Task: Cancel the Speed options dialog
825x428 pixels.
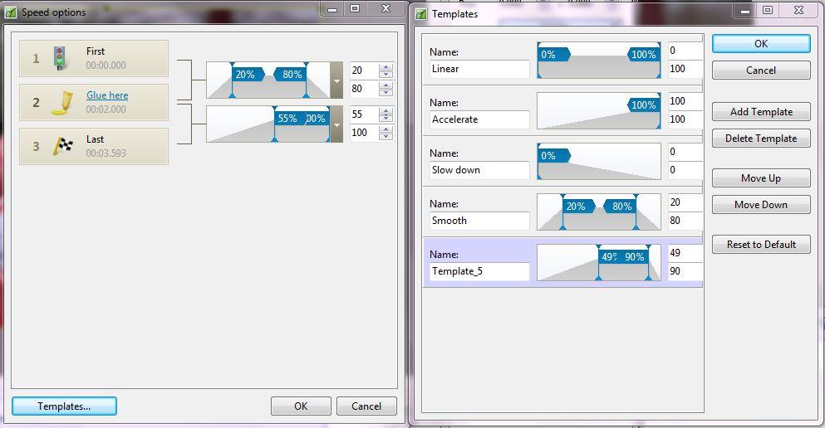Action: click(x=366, y=406)
